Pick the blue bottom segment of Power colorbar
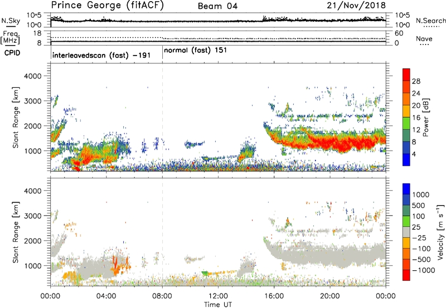 [x=406, y=160]
